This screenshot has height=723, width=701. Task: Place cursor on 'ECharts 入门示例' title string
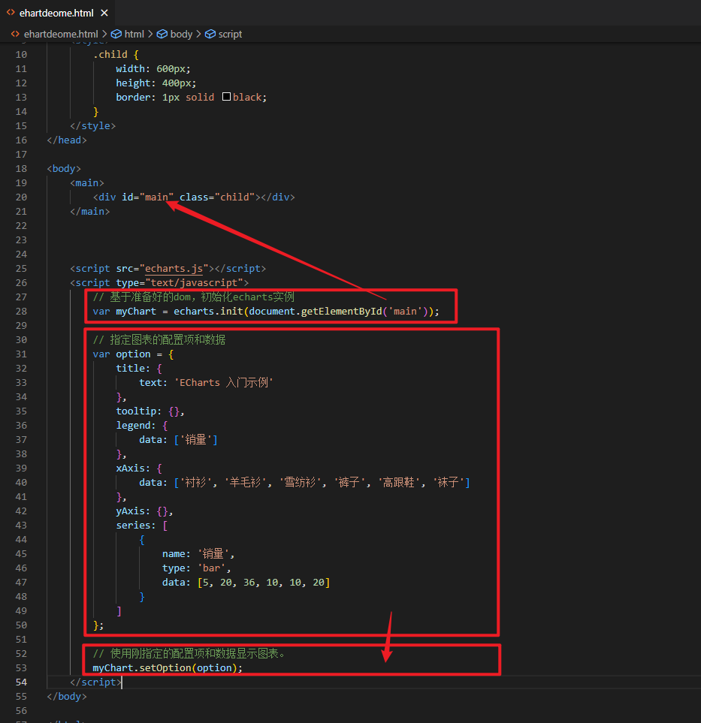tap(224, 382)
